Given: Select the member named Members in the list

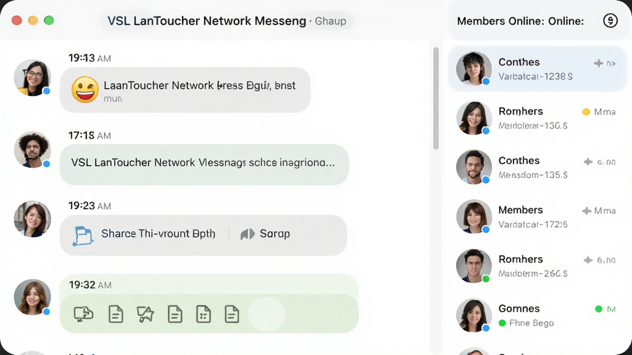Looking at the screenshot, I should pyautogui.click(x=538, y=216).
